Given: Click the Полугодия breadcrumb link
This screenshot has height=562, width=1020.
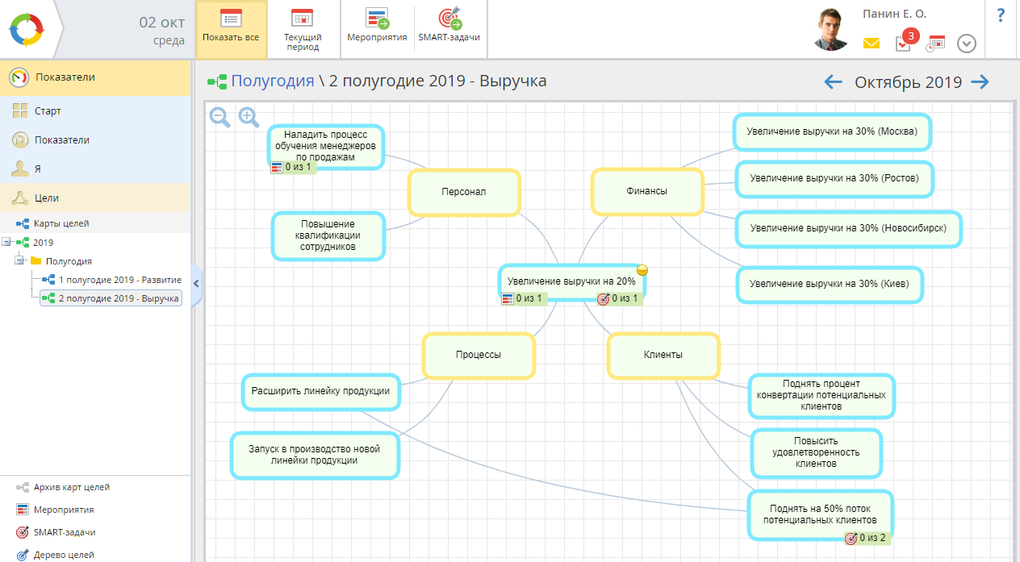Looking at the screenshot, I should 272,81.
